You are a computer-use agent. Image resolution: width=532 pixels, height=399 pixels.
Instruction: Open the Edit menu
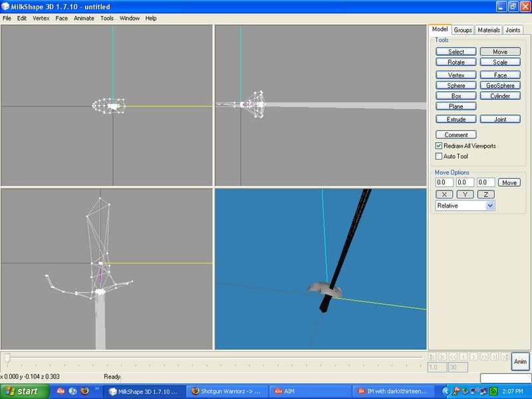(22, 19)
